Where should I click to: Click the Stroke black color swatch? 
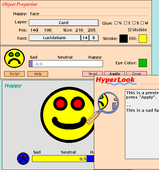pos(124,39)
